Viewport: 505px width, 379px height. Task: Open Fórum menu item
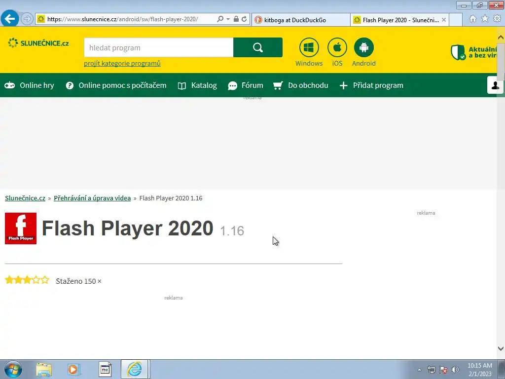coord(246,85)
